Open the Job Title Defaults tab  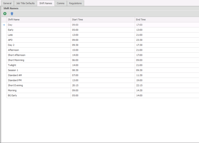(25, 3)
